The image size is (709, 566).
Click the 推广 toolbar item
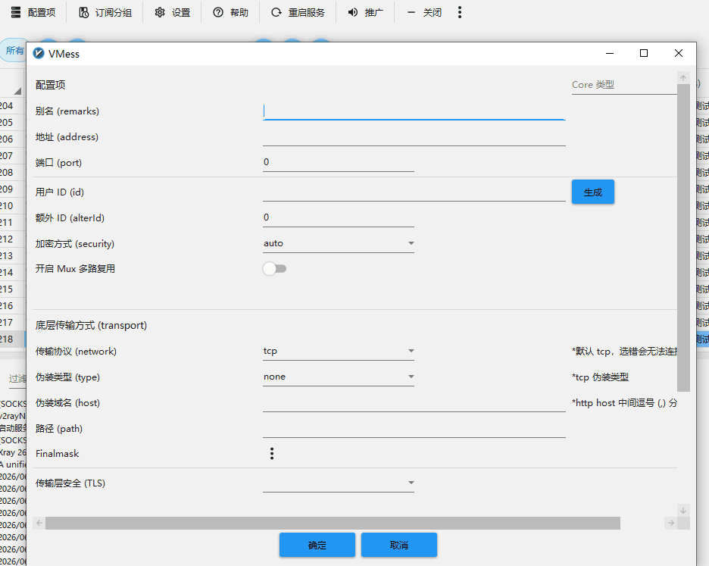pyautogui.click(x=365, y=13)
